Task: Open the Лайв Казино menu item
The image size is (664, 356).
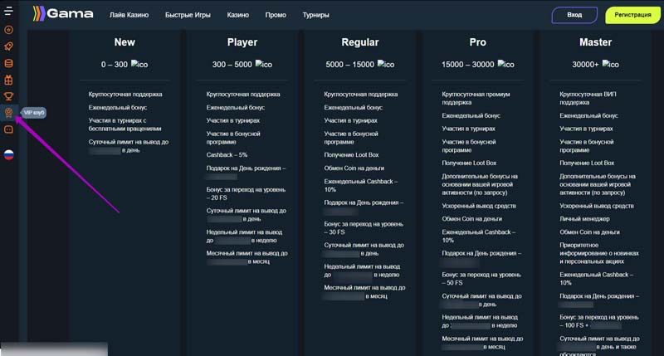Action: [x=129, y=16]
